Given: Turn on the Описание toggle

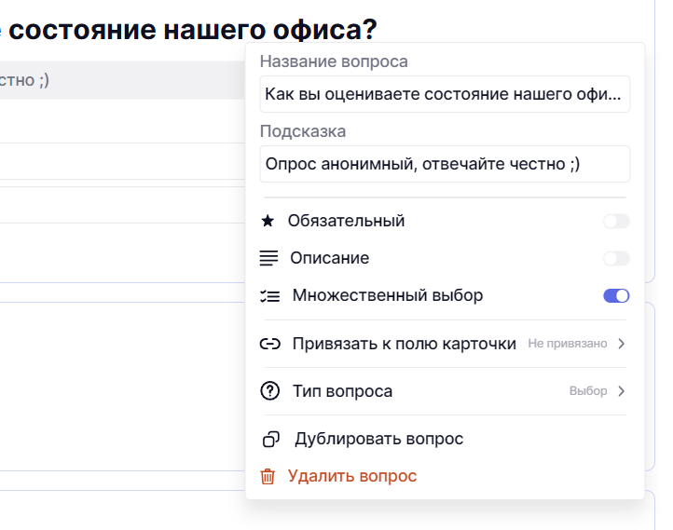Looking at the screenshot, I should [x=616, y=258].
